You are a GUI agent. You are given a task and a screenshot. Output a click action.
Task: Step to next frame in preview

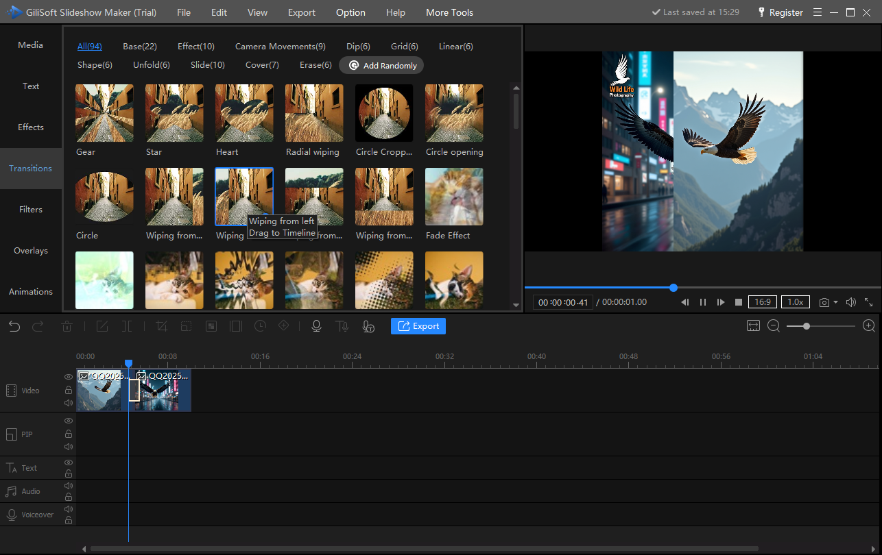tap(721, 302)
